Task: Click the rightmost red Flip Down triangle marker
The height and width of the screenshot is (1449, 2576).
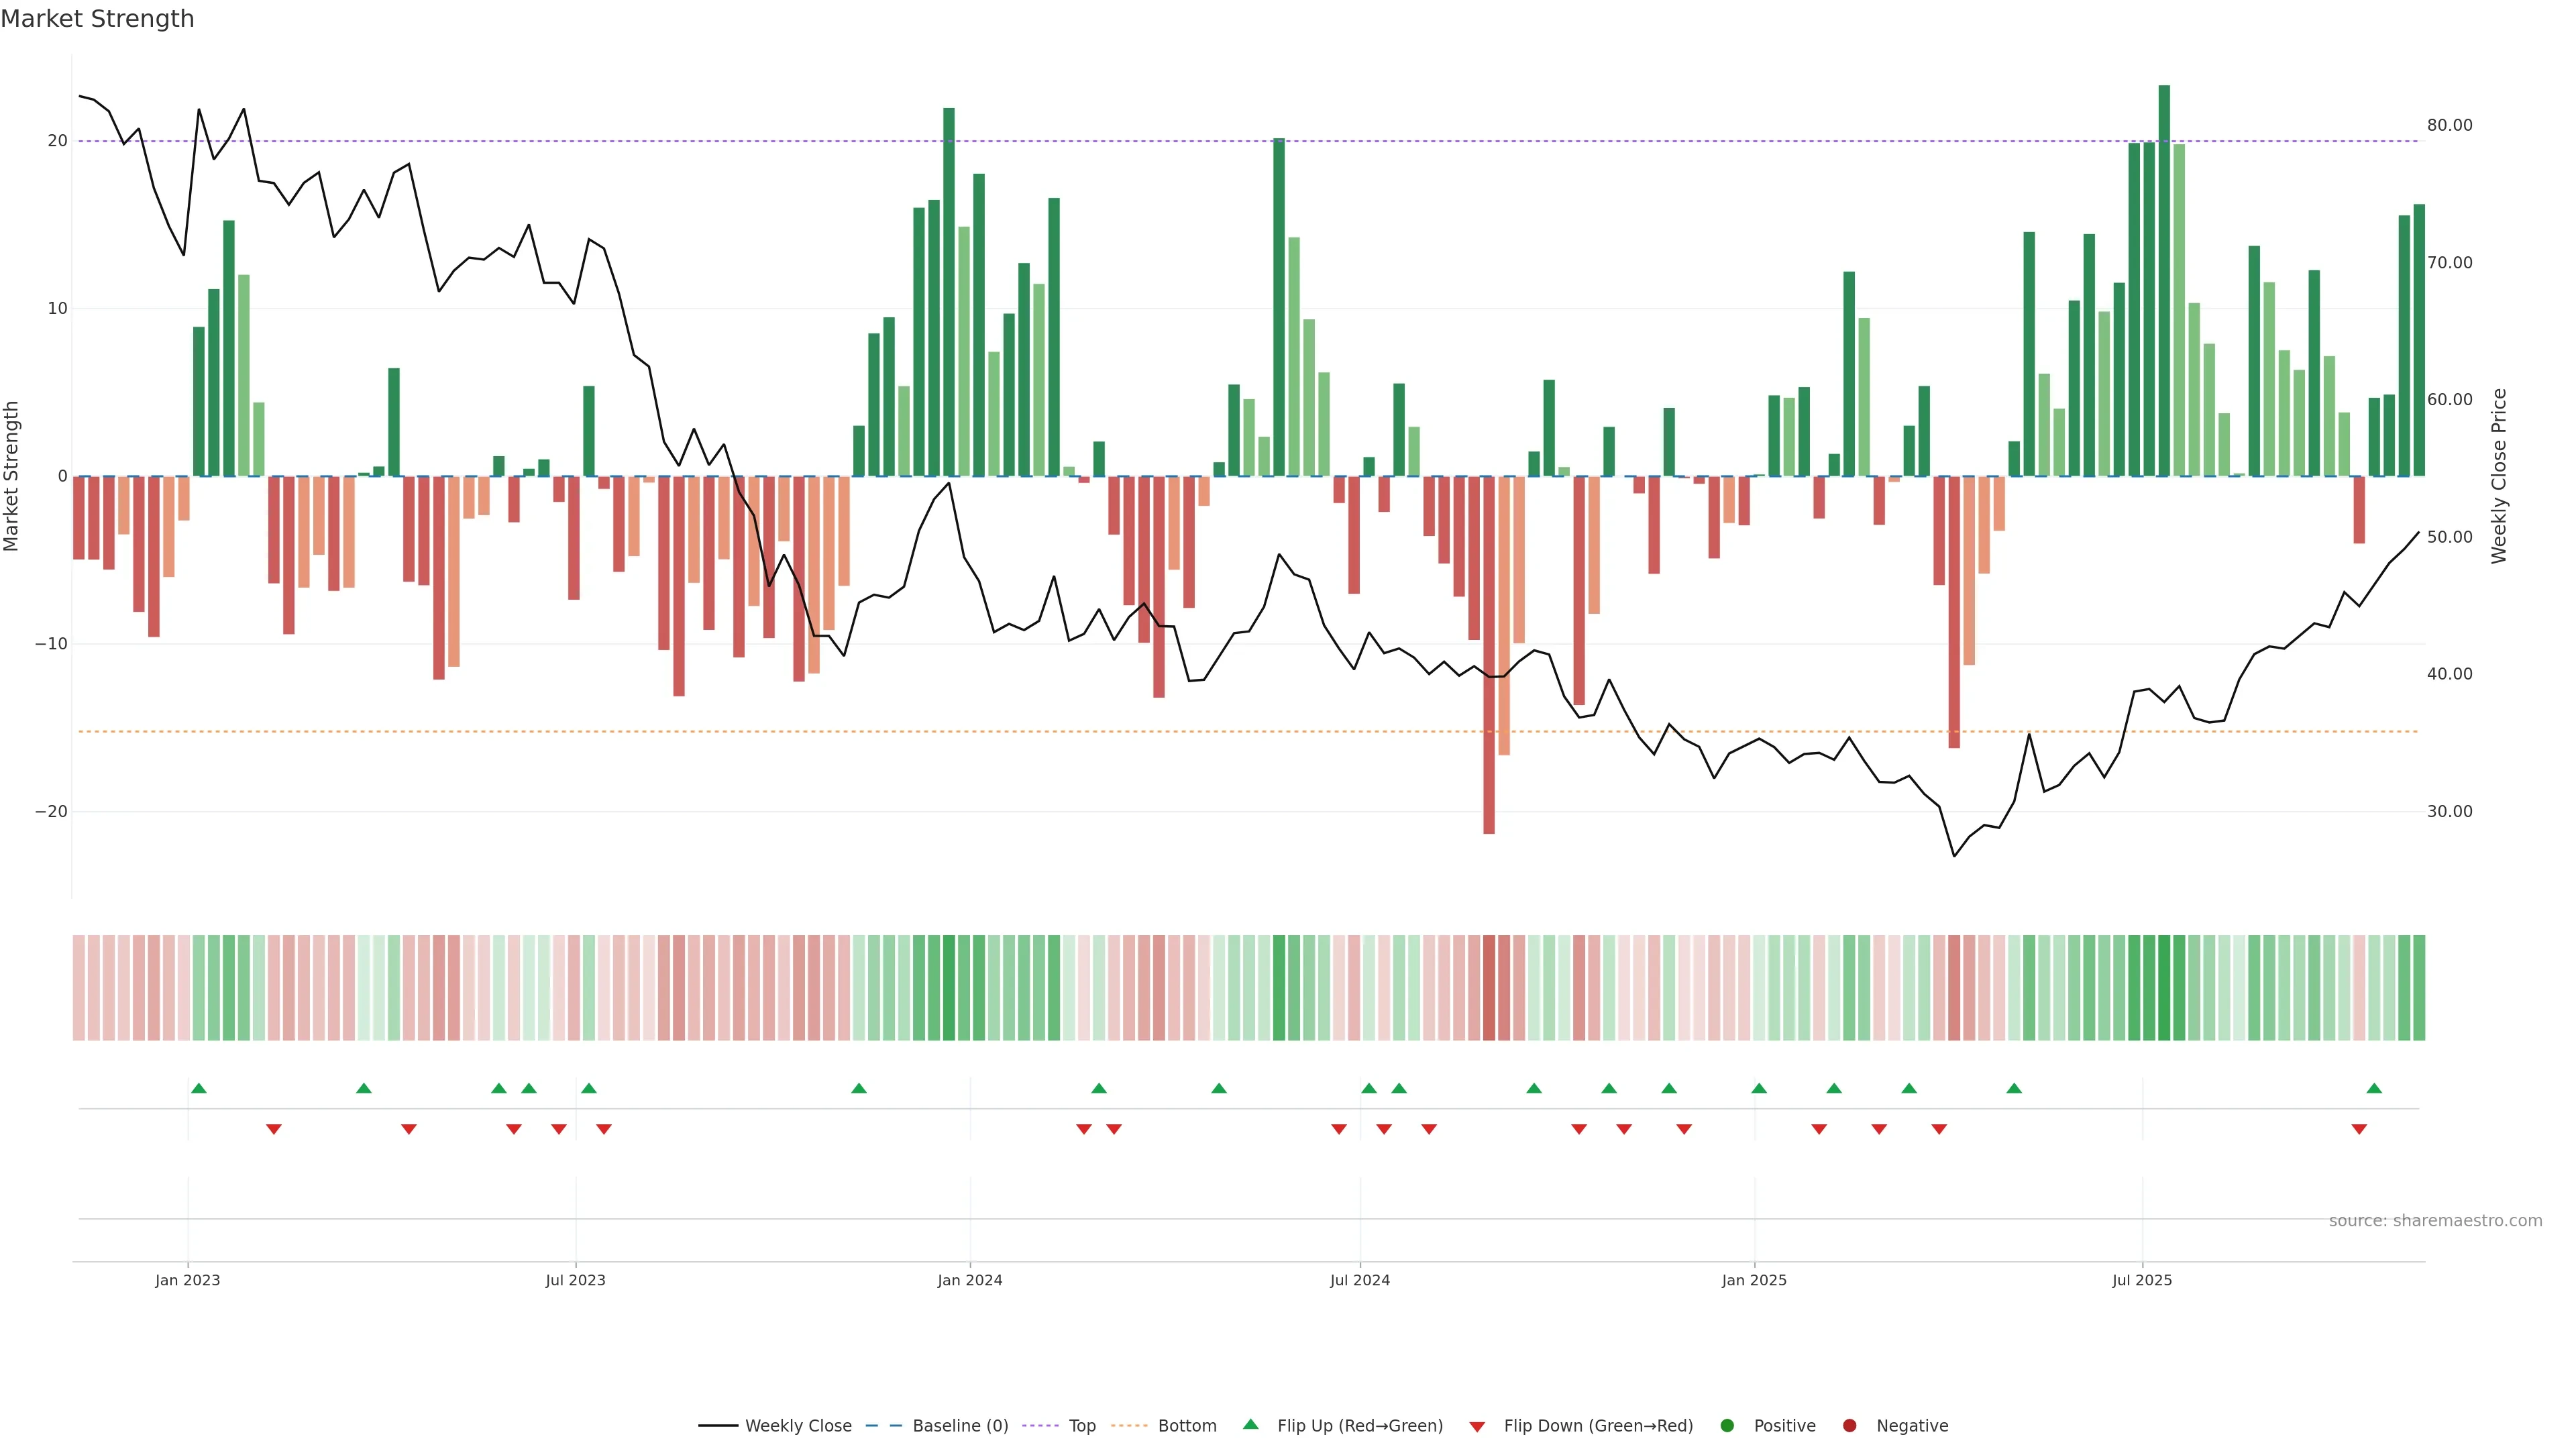Action: (x=2359, y=1129)
